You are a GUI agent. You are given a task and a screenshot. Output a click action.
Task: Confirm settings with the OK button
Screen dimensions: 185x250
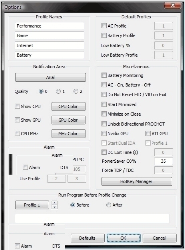pos(123,238)
